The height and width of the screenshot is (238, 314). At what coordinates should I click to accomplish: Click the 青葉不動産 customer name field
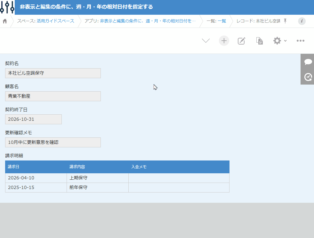53,96
